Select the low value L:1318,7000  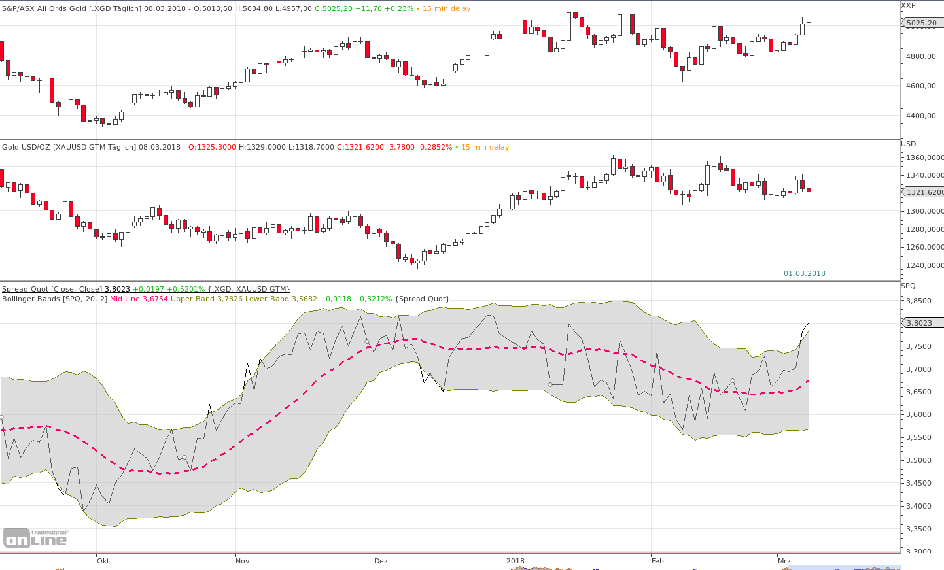311,147
